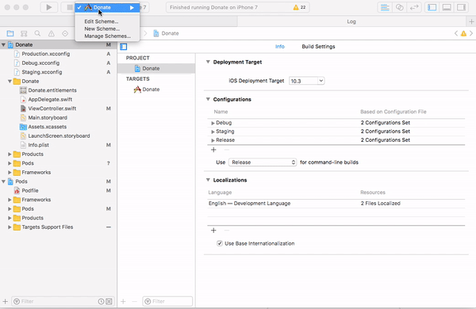
Task: Switch to the Info tab
Action: coord(280,47)
